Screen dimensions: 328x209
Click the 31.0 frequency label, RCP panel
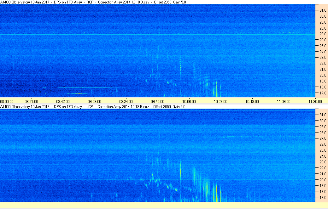(323, 10)
